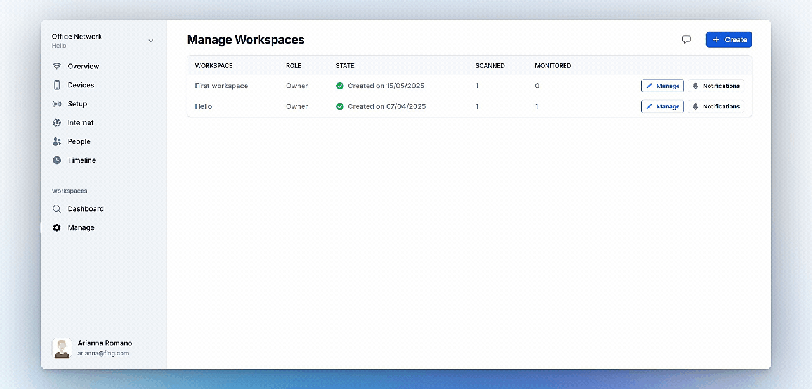
Task: Show the Timeline page
Action: 82,160
